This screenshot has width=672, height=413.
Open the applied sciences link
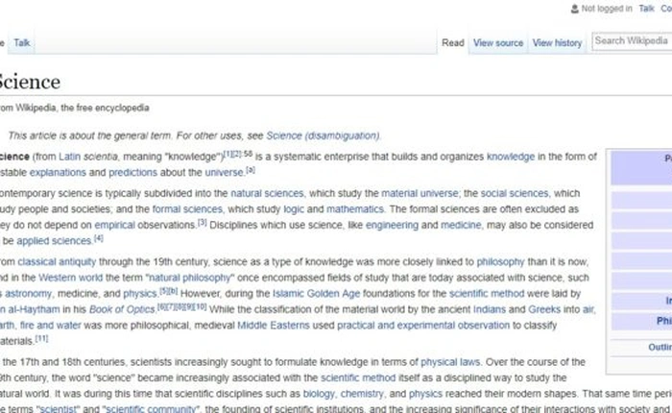tap(54, 241)
